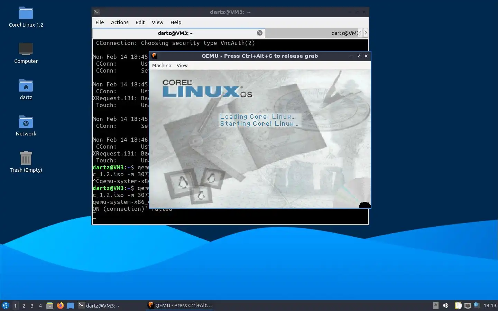Open the notifications tray icon
Image resolution: width=498 pixels, height=311 pixels.
point(477,305)
